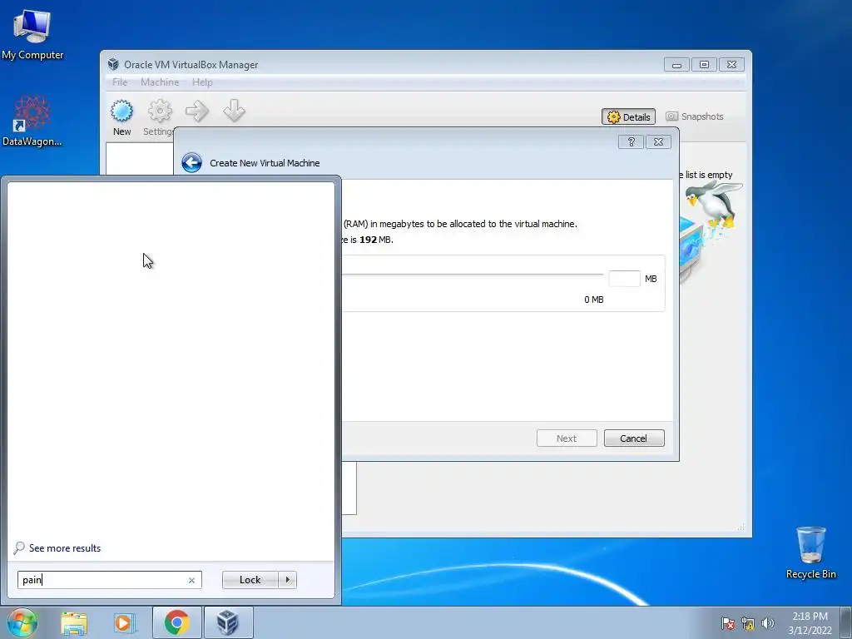
Task: Open the Windows Start orb
Action: pyautogui.click(x=22, y=622)
